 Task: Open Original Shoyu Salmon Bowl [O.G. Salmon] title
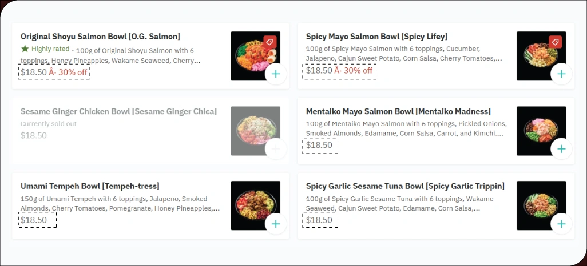[100, 37]
